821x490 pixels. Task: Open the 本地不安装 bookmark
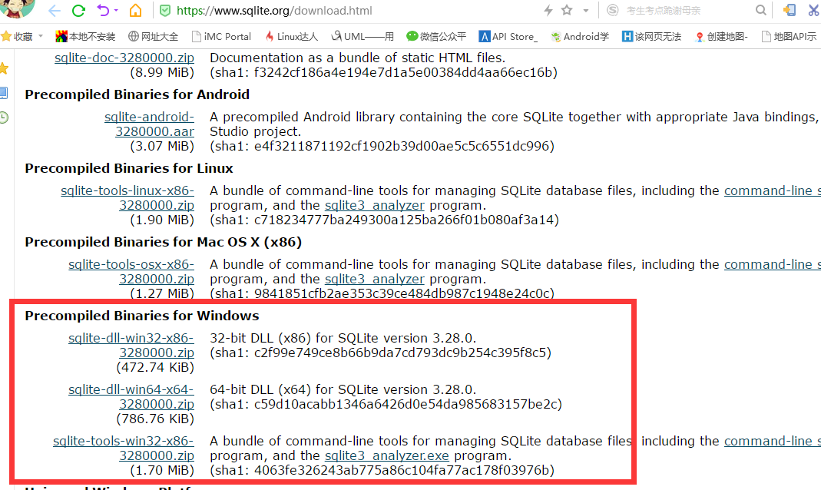[85, 36]
